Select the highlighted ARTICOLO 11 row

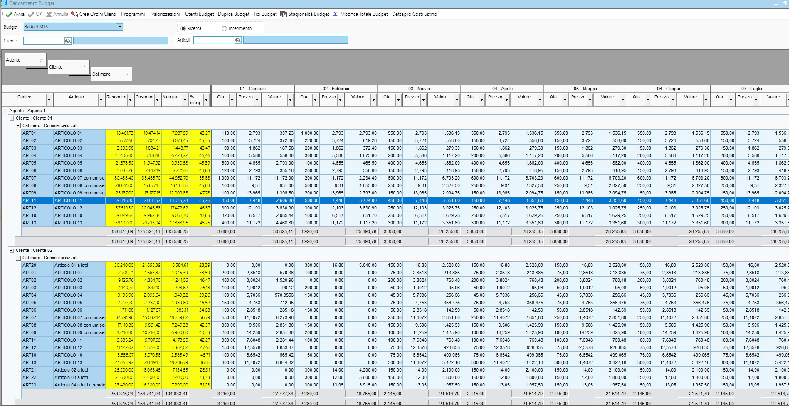(x=405, y=200)
